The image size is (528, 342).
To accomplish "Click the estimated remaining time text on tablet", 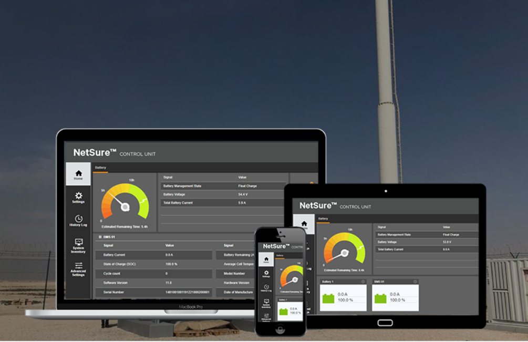I will (x=344, y=270).
